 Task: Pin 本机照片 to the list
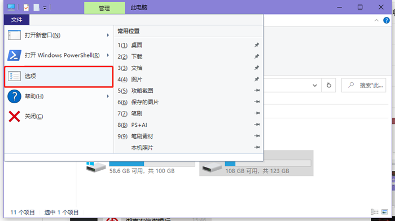[x=257, y=147]
